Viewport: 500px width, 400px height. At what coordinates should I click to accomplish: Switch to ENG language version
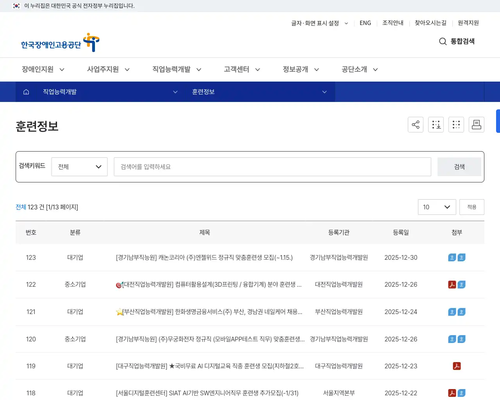(x=365, y=23)
